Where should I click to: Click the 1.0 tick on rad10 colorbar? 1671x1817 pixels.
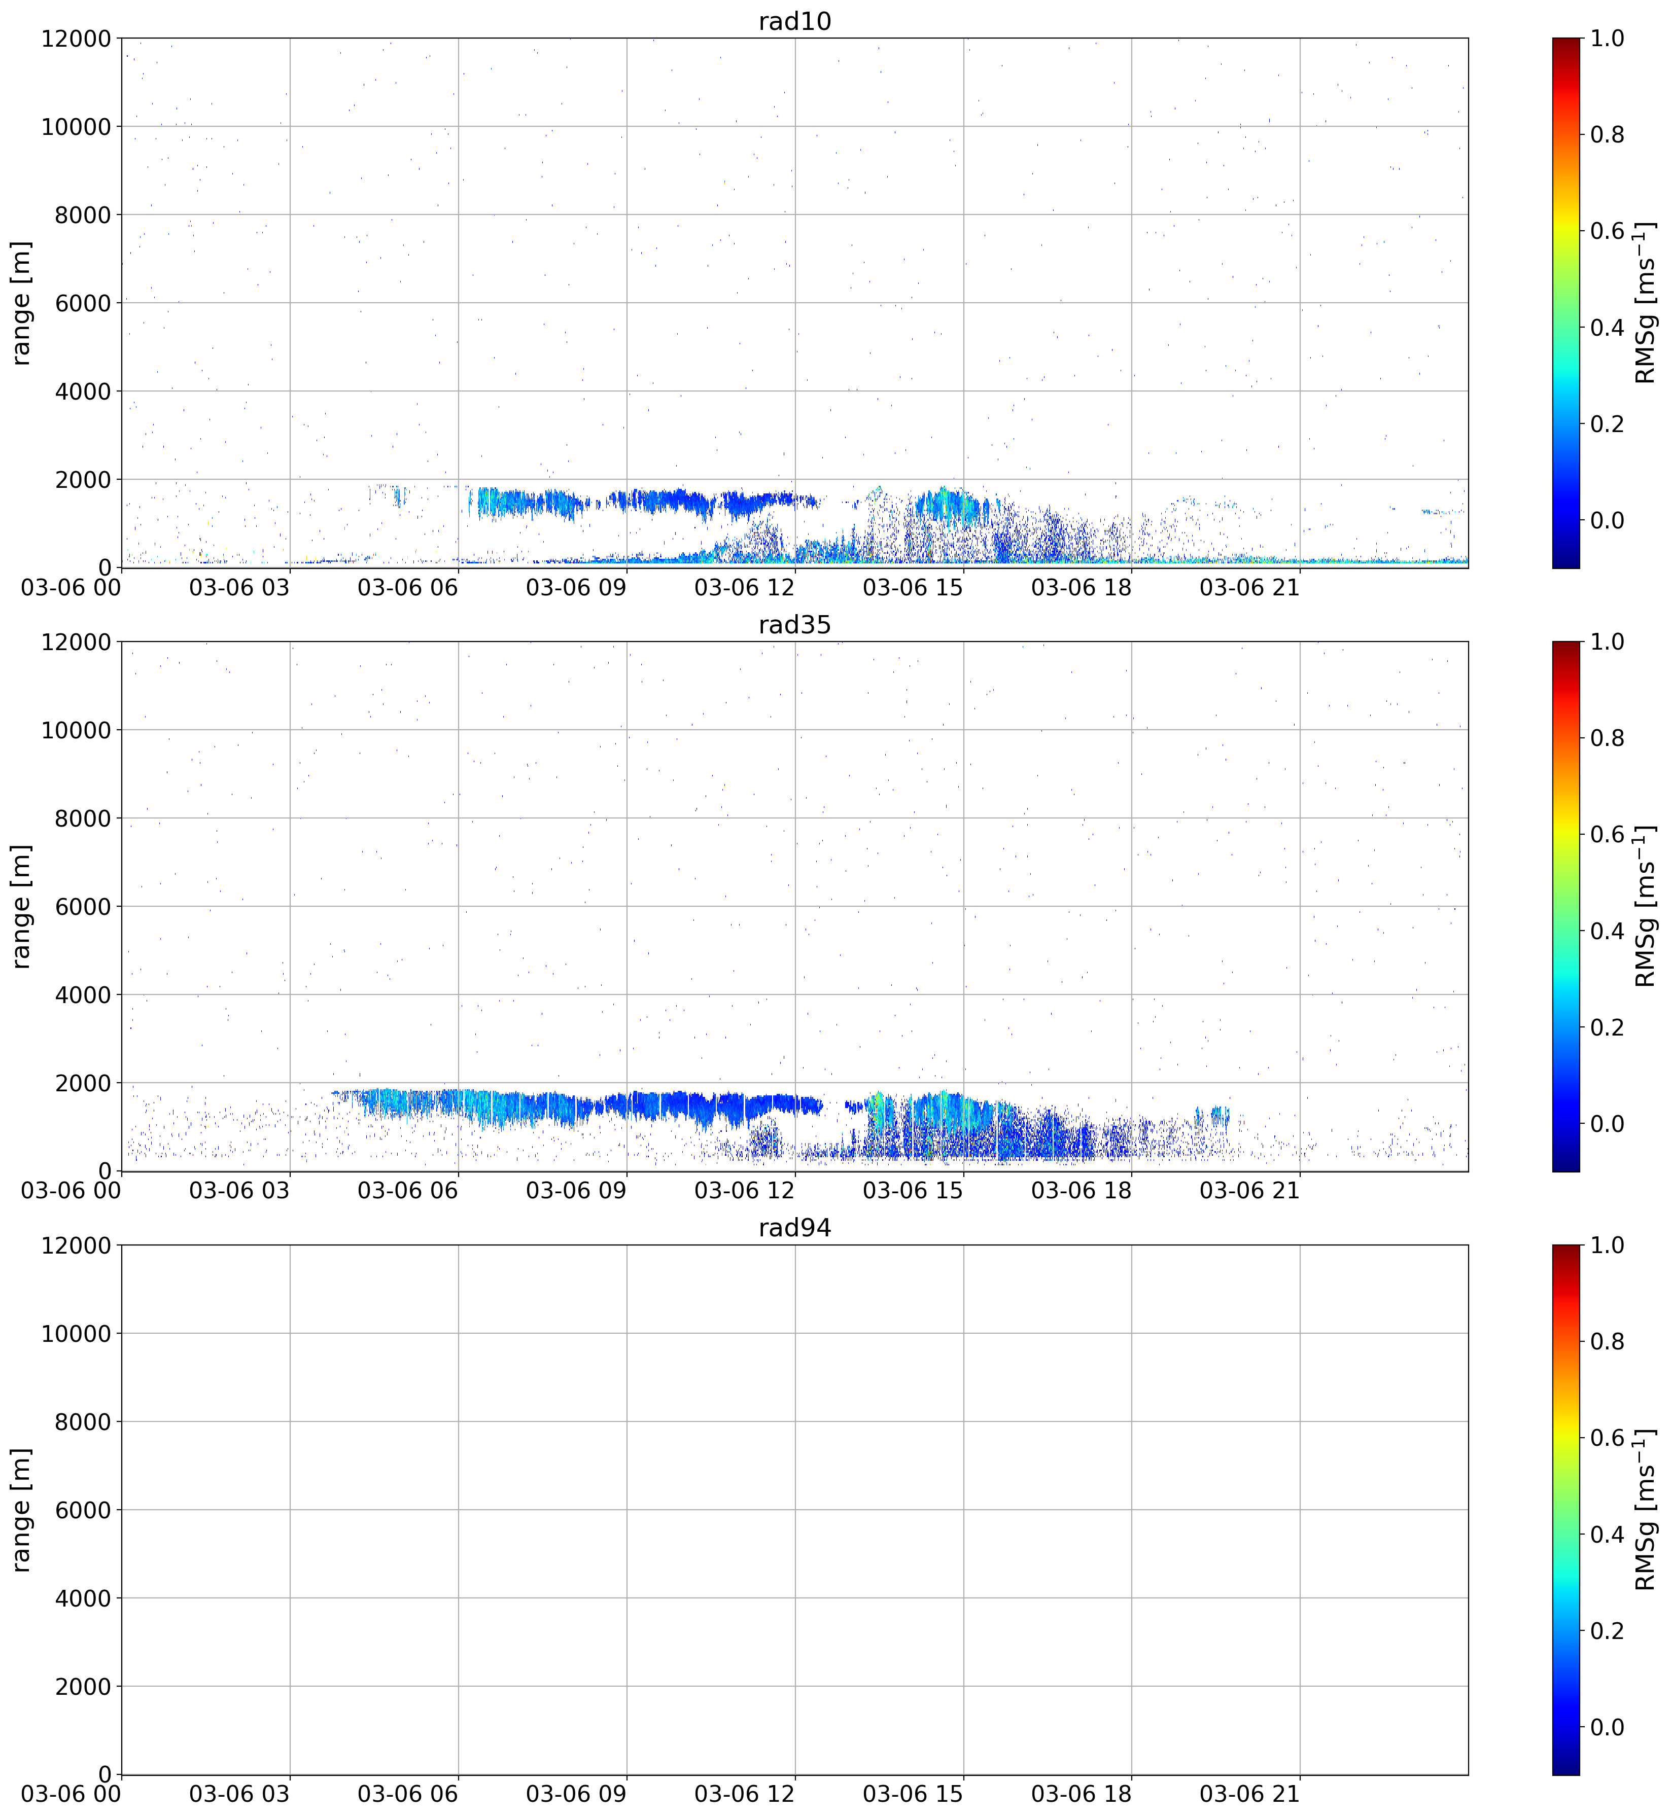coord(1608,38)
